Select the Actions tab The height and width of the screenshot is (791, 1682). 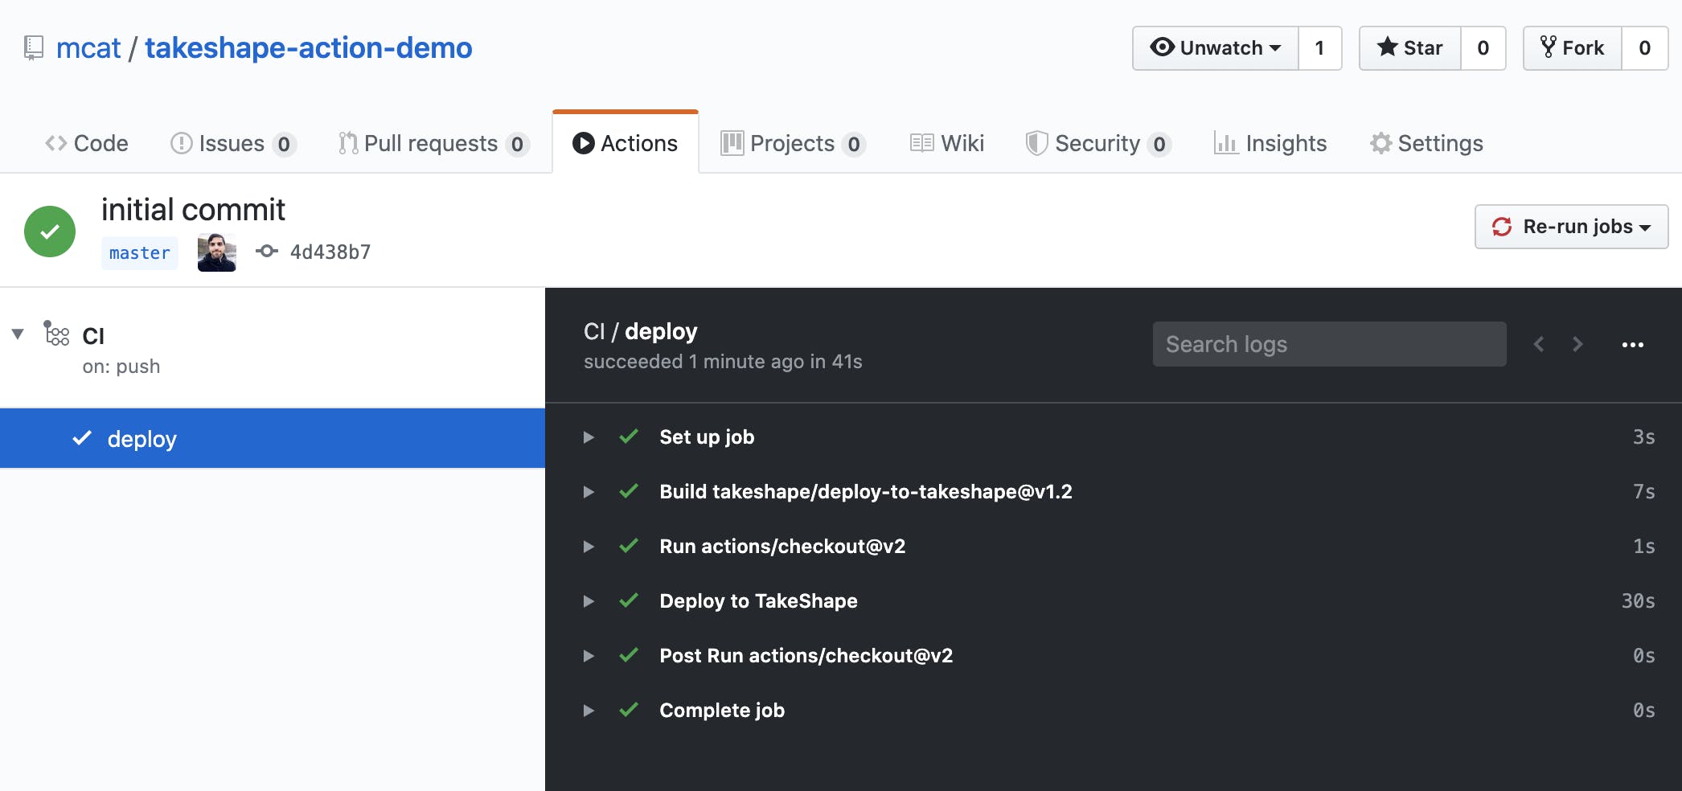[626, 143]
